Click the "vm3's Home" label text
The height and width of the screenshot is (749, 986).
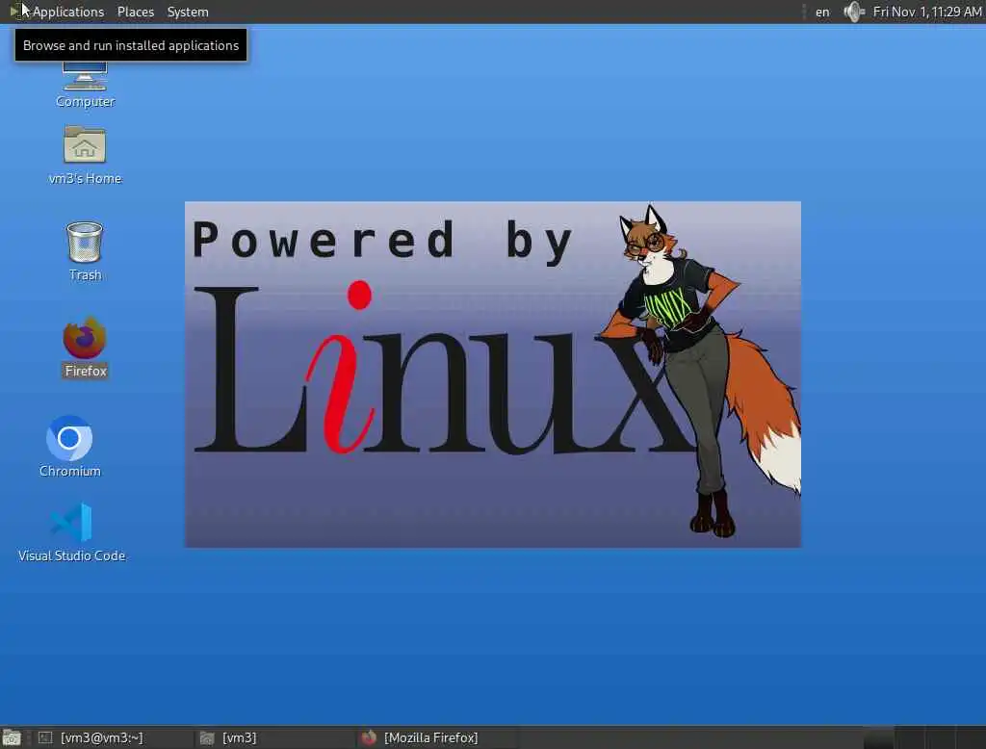(85, 179)
